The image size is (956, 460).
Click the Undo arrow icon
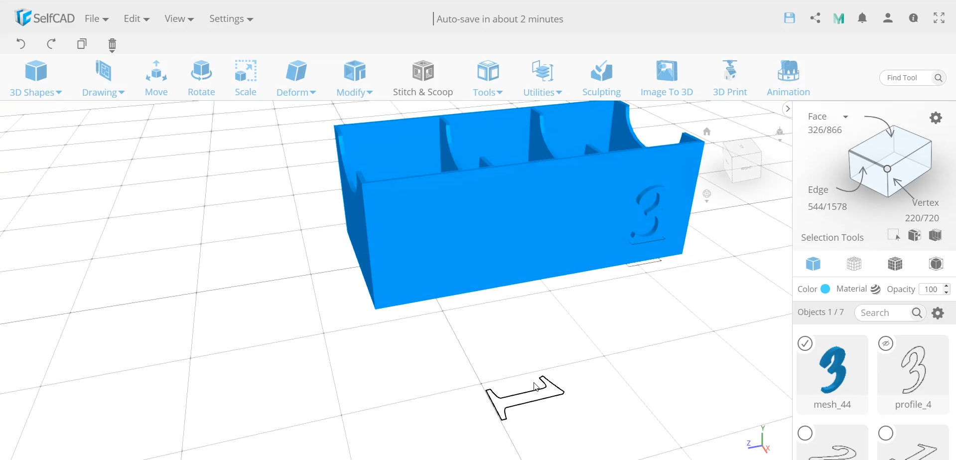click(21, 44)
